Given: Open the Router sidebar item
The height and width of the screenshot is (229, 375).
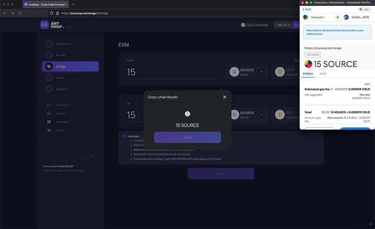Looking at the screenshot, I should [70, 55].
